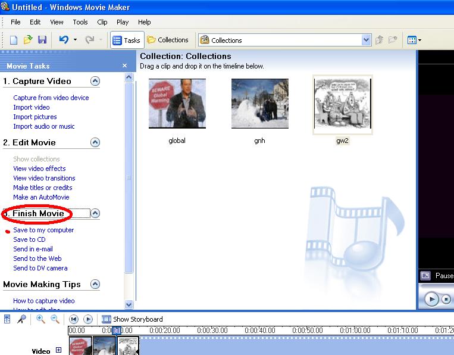Click the New Project icon

coord(13,40)
